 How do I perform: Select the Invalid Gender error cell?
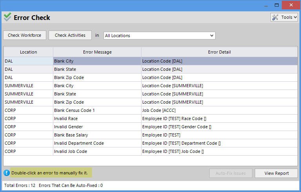[97, 127]
